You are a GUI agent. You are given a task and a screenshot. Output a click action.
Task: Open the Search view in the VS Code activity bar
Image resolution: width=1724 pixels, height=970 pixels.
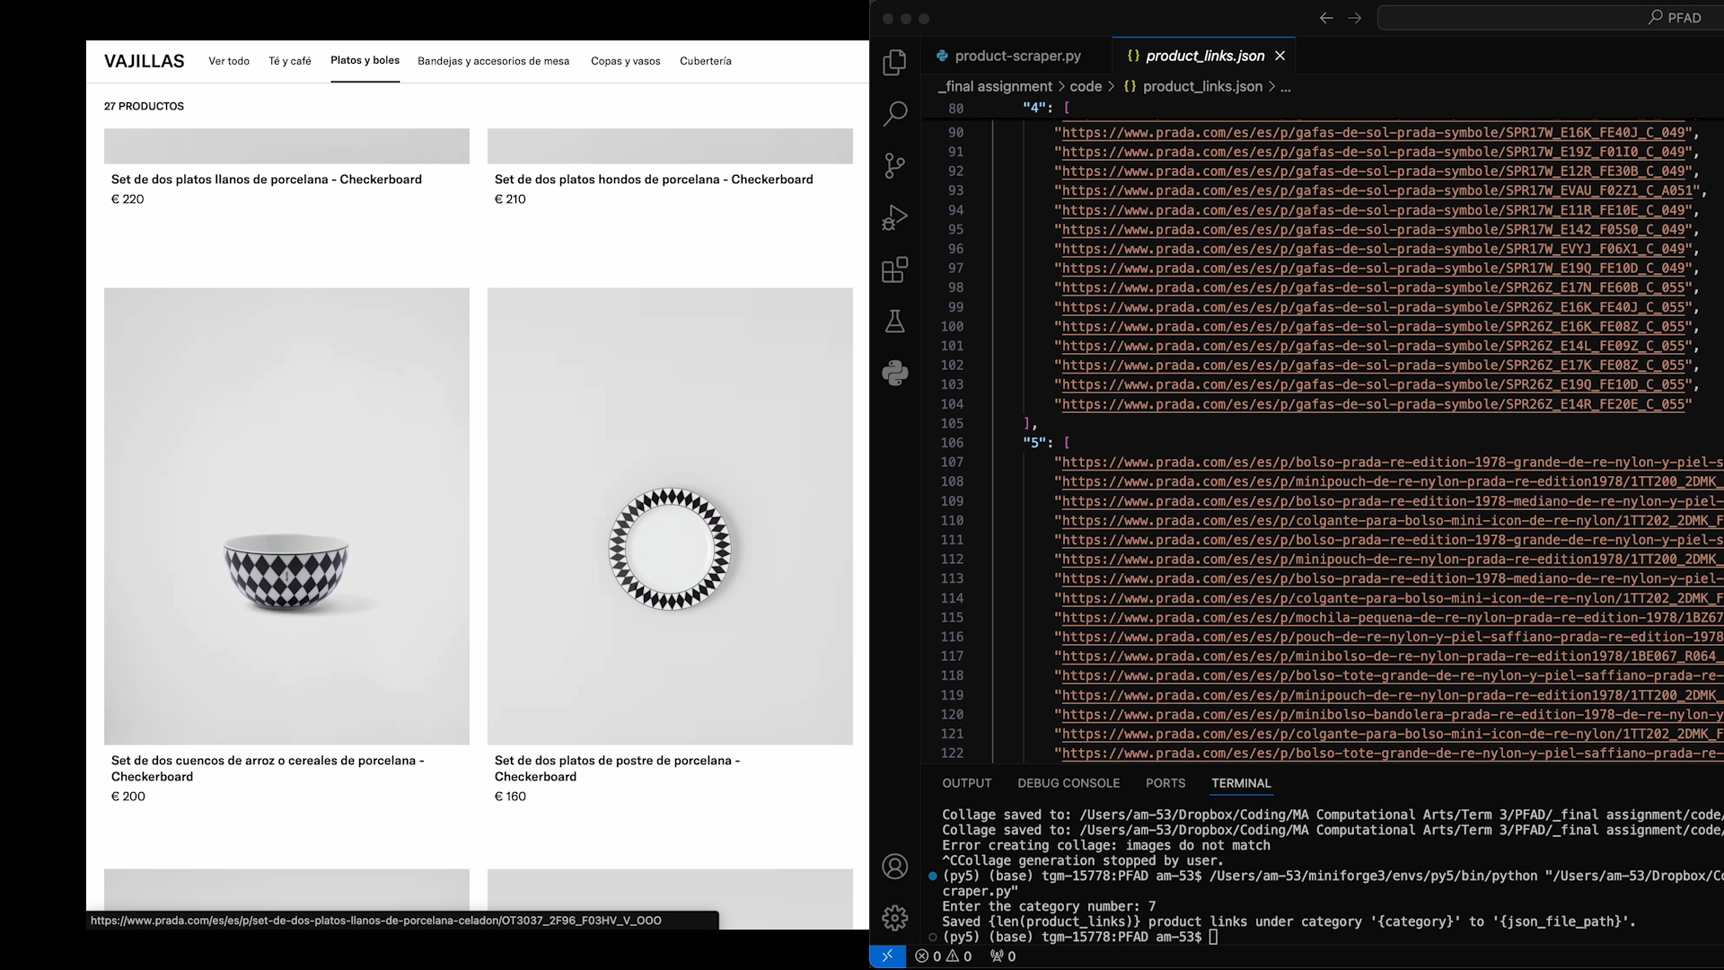click(x=894, y=114)
